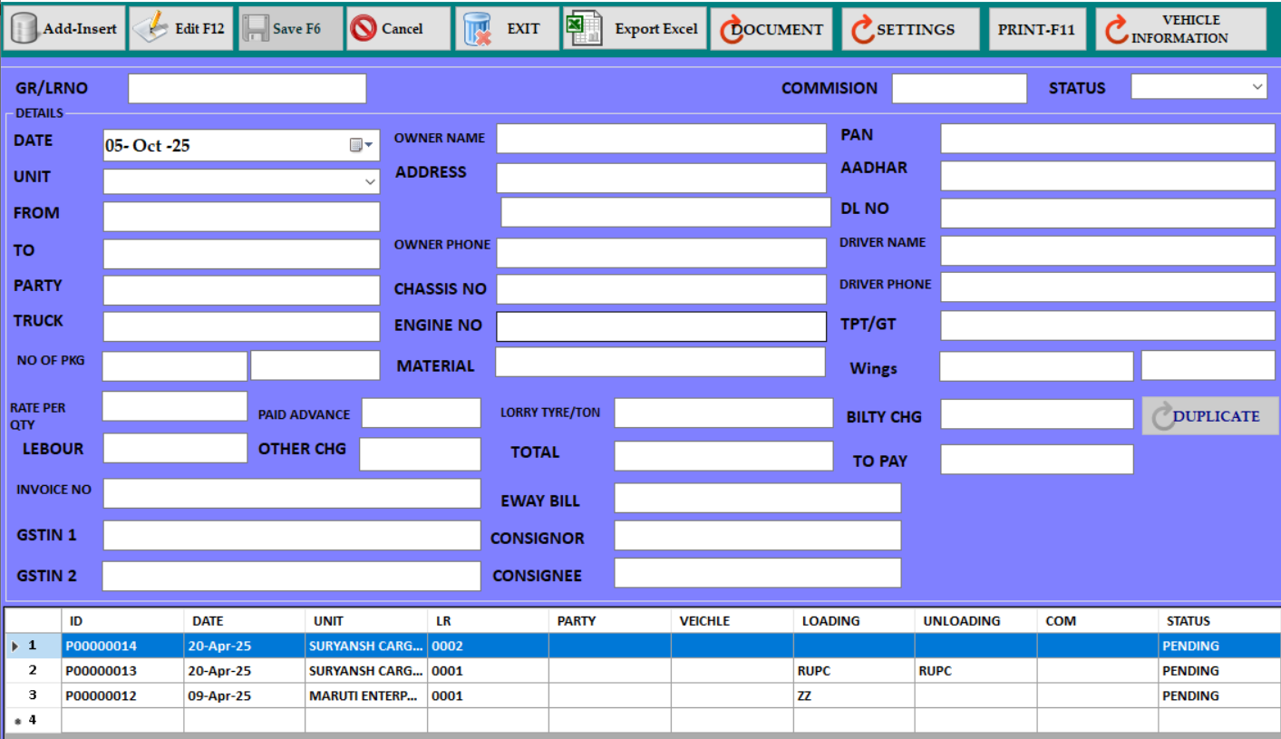Open the DOCUMENT toolbar button
Image resolution: width=1281 pixels, height=739 pixels.
click(772, 29)
